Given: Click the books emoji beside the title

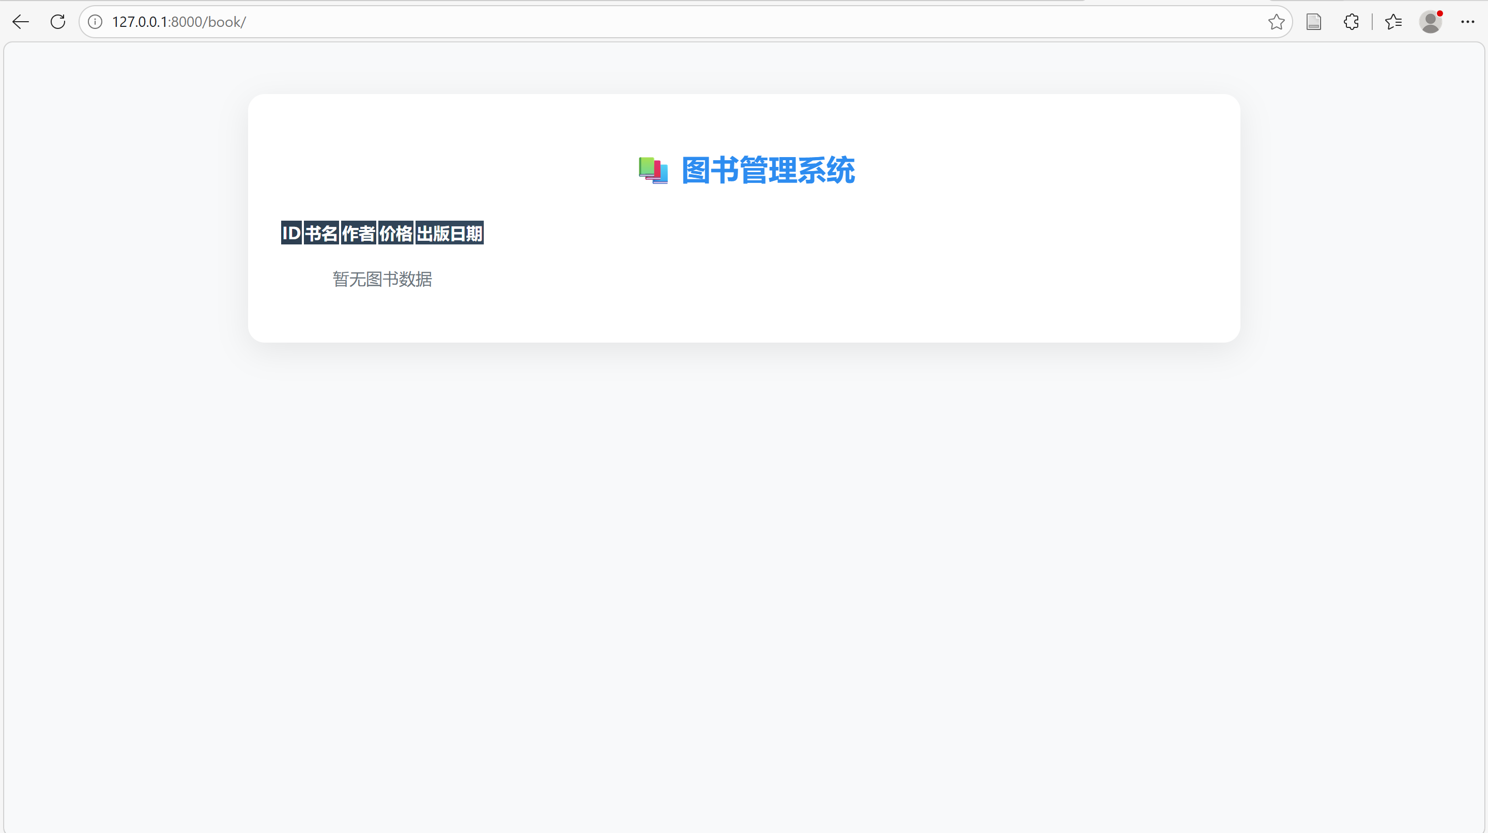Looking at the screenshot, I should [653, 171].
